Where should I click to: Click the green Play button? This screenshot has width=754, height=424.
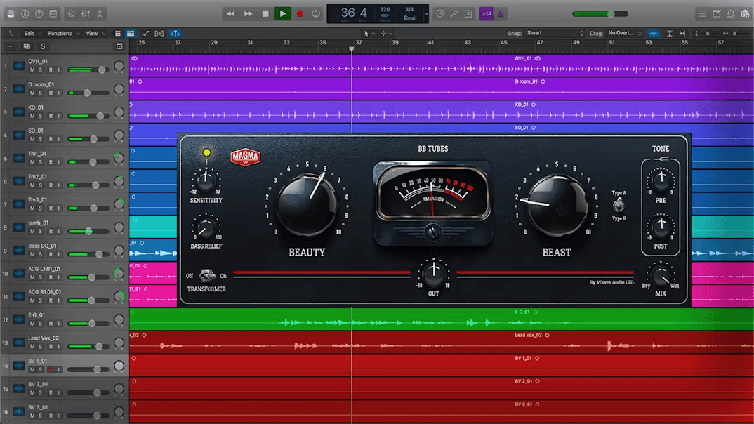click(282, 14)
